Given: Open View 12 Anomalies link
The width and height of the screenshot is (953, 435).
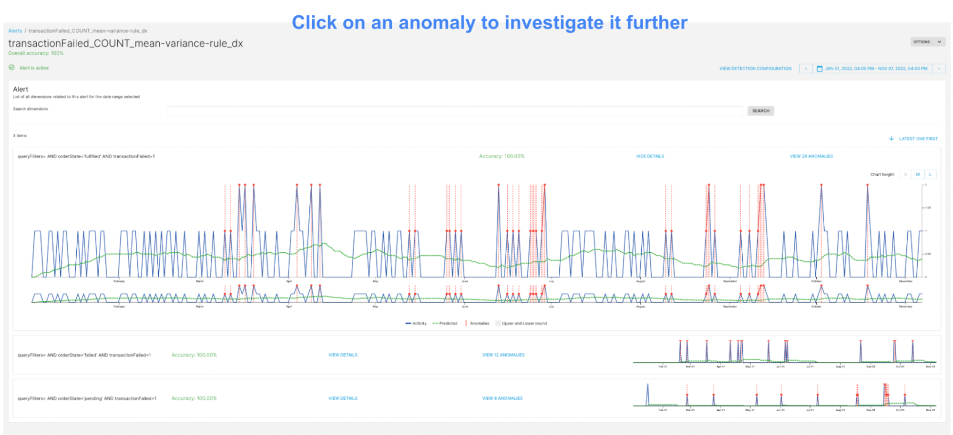Looking at the screenshot, I should [503, 355].
